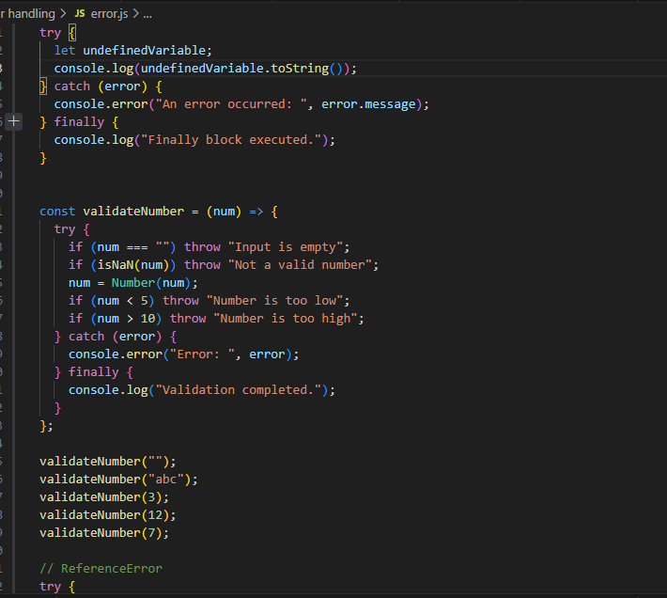Screen dimensions: 667x598
Task: Click the 'toString' method call text
Action: tap(300, 68)
